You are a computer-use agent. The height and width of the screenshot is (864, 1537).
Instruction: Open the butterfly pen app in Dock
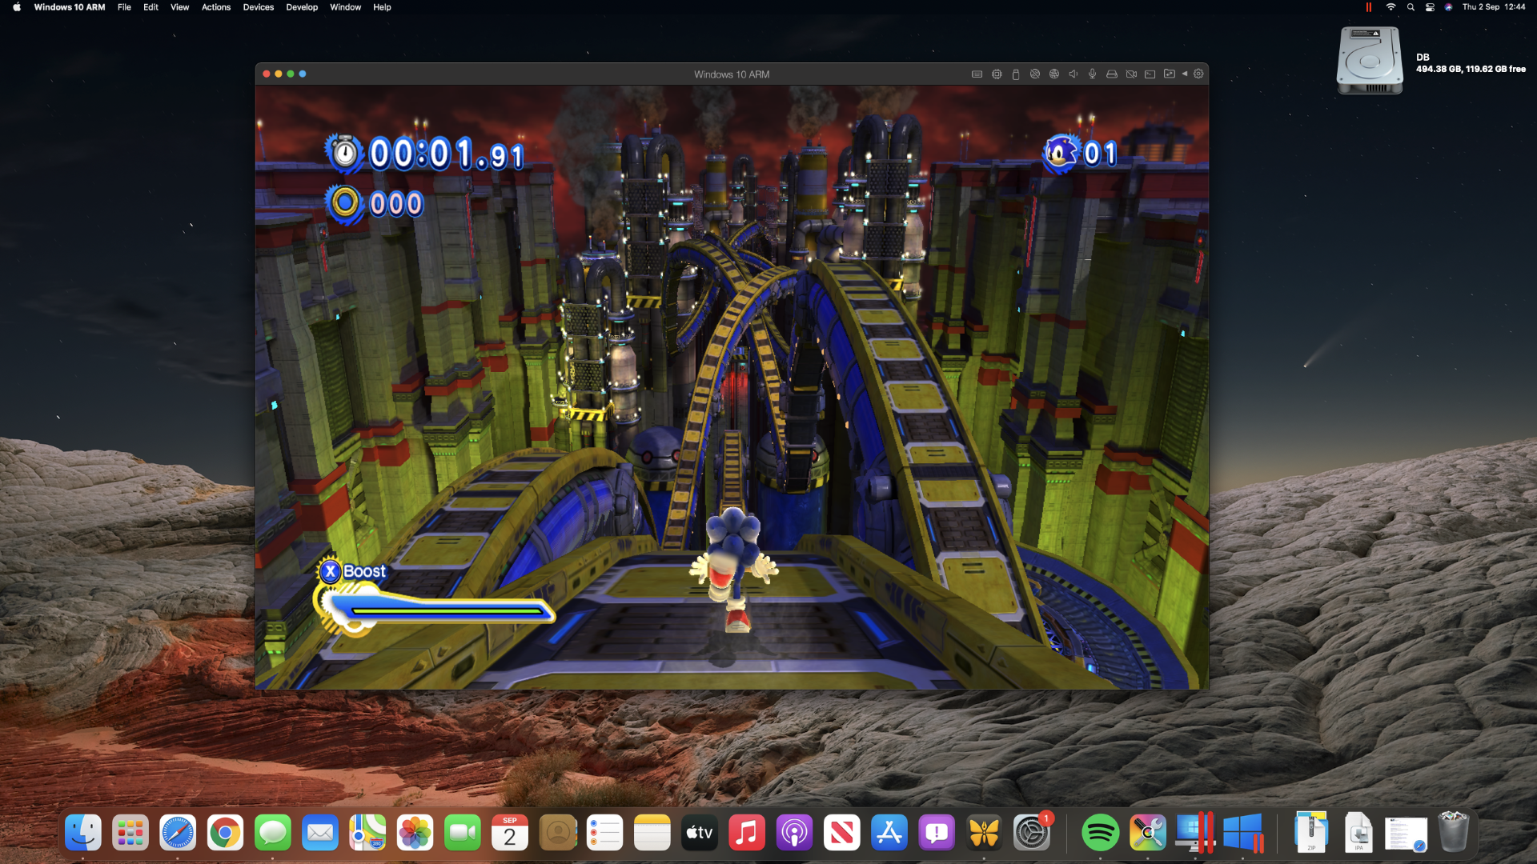click(x=984, y=833)
